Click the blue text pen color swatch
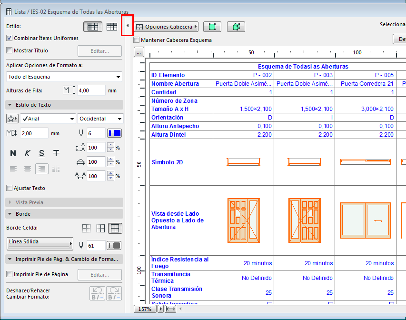This screenshot has width=406, height=320. point(114,133)
